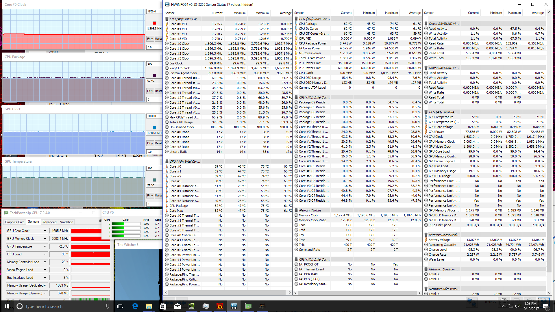Click the voltage icon beside Battery Voltage
Screen dimensions: 555x312
(426, 240)
